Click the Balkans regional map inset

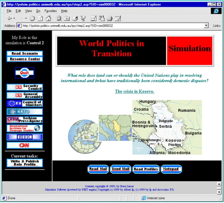[115, 128]
